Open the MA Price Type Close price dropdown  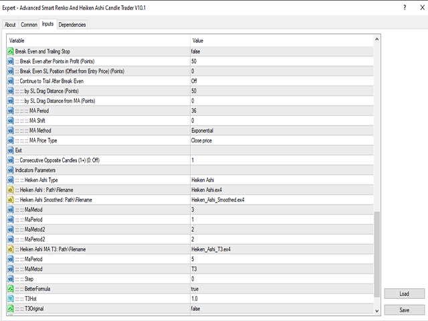point(282,140)
